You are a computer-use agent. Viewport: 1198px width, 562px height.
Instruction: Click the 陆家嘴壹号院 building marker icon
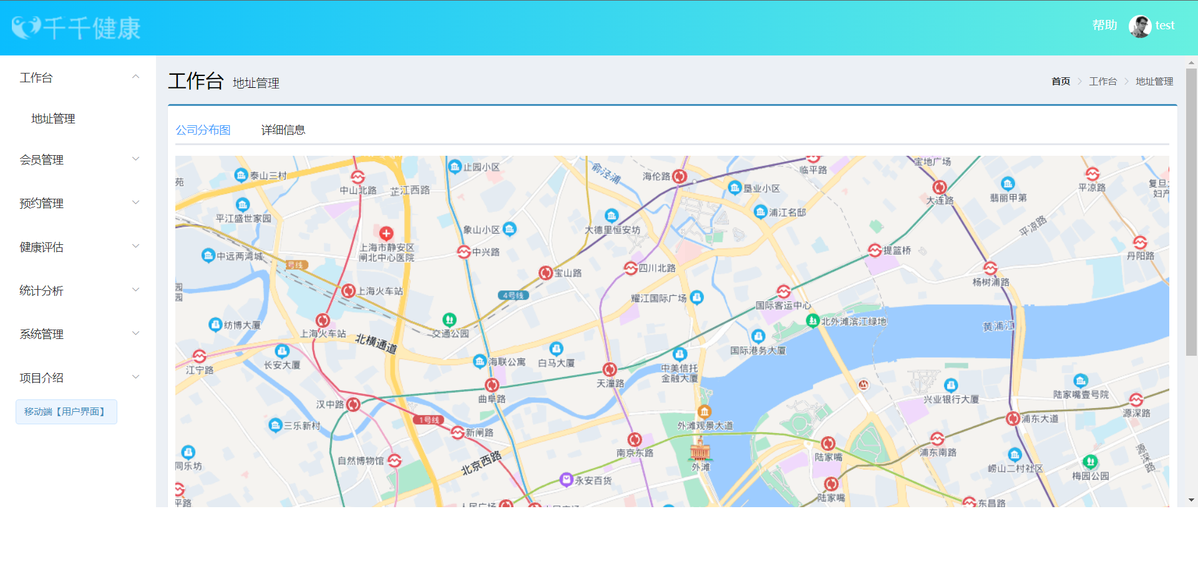click(1081, 381)
